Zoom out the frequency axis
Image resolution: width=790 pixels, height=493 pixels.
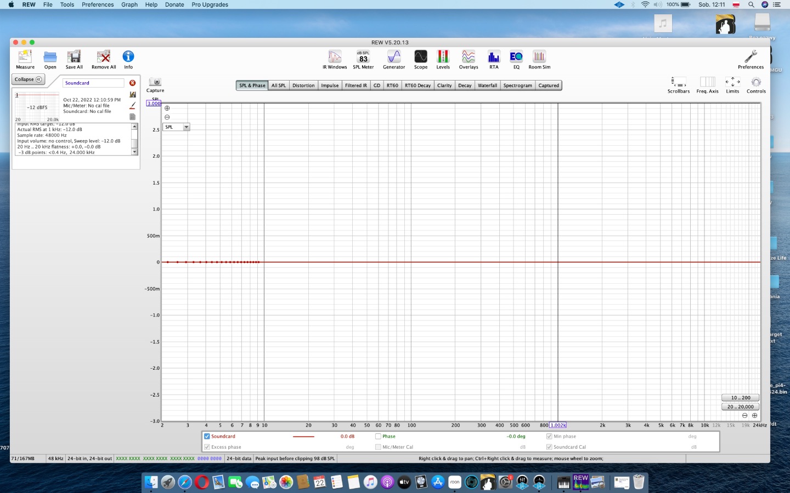(744, 415)
